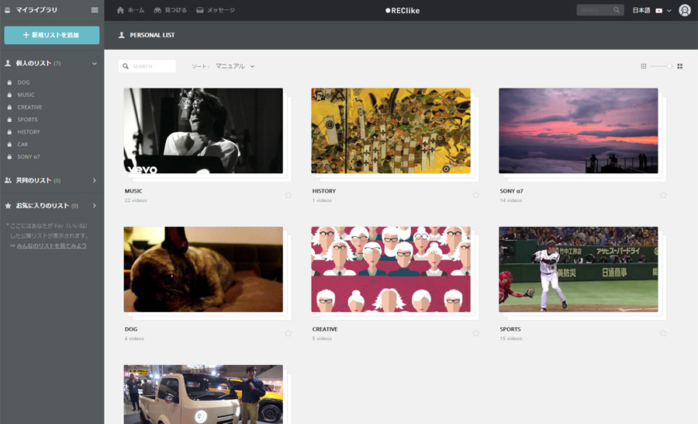Favorite the SONY α7 list star
Viewport: 698px width, 424px height.
[x=663, y=195]
